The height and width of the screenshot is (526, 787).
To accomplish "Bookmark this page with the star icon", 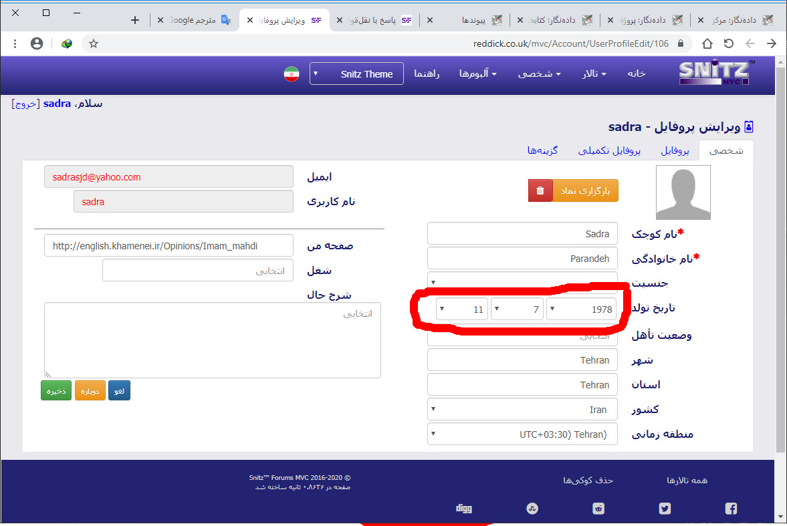I will coord(94,43).
